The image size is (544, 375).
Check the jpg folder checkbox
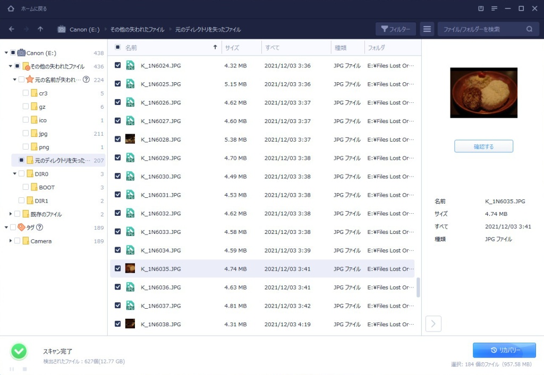(x=25, y=133)
